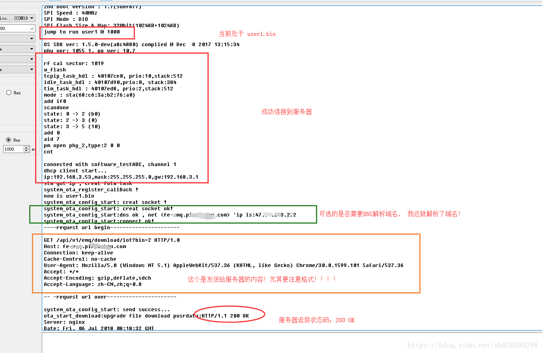Open the COM18 serial port dropdown
542x353 pixels.
point(17,18)
